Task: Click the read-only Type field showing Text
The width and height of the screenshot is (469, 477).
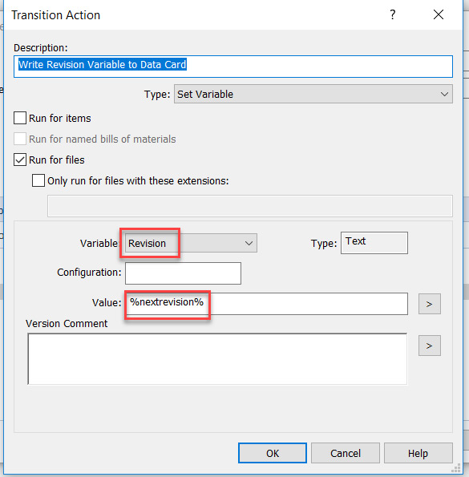Action: coord(374,243)
